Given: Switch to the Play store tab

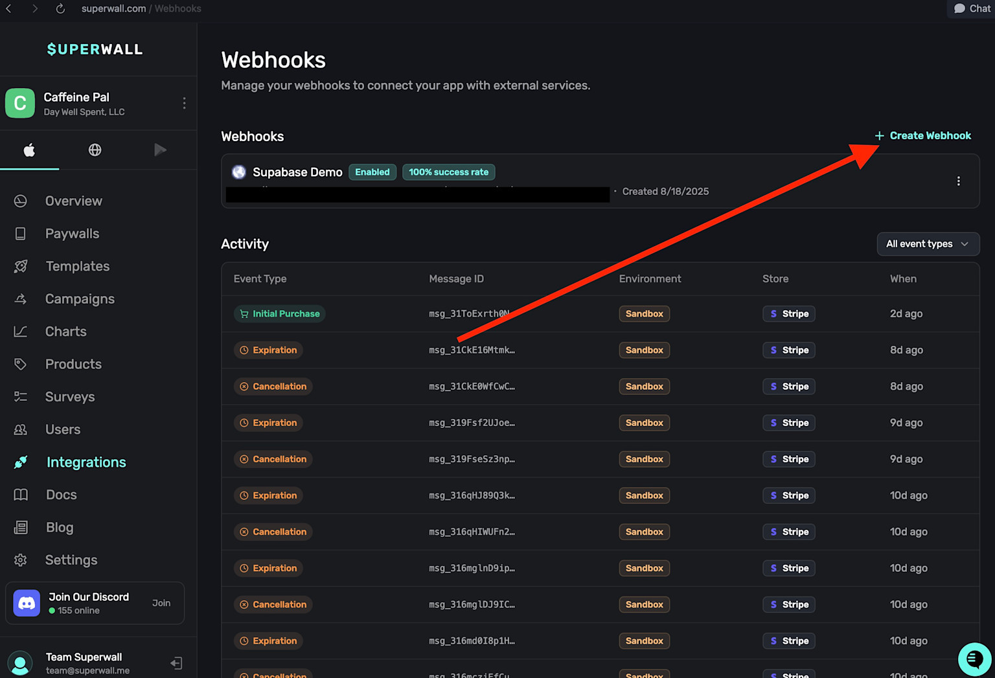Looking at the screenshot, I should click(x=160, y=150).
